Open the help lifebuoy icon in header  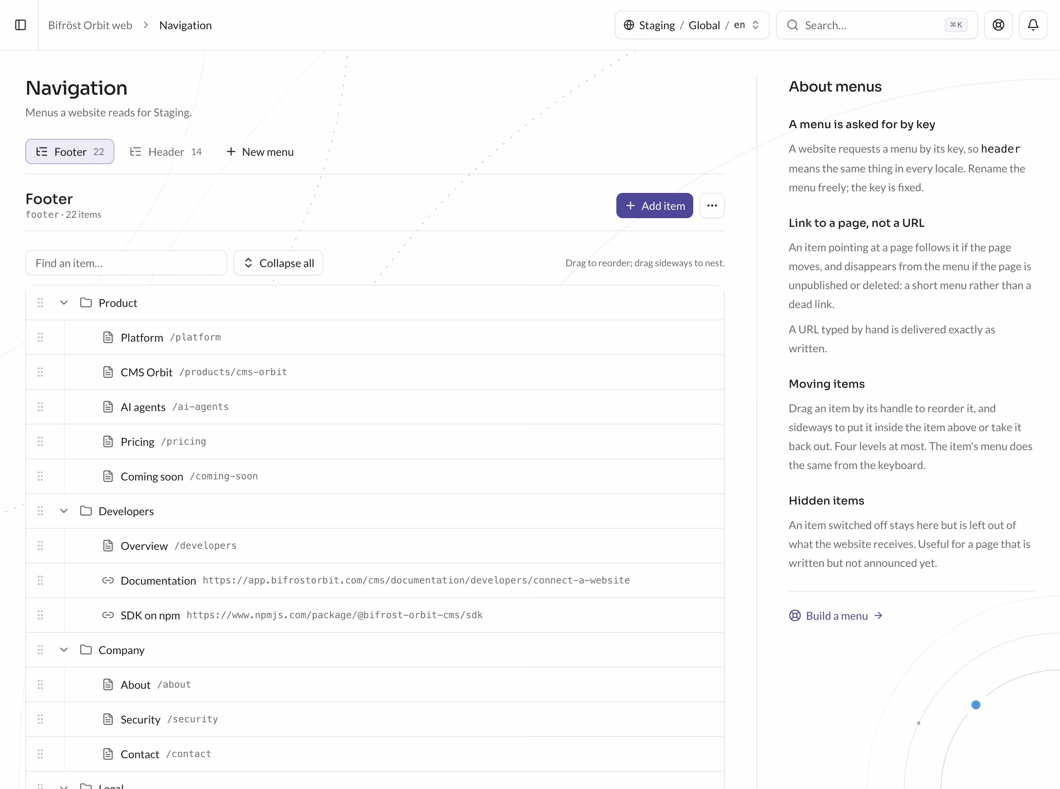click(x=998, y=25)
